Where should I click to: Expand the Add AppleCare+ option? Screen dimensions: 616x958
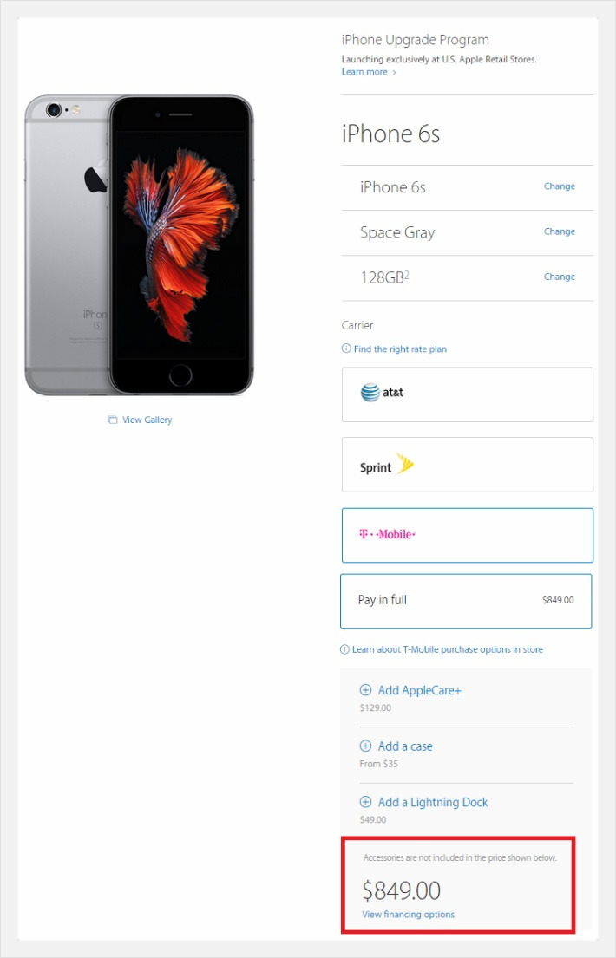pyautogui.click(x=419, y=690)
